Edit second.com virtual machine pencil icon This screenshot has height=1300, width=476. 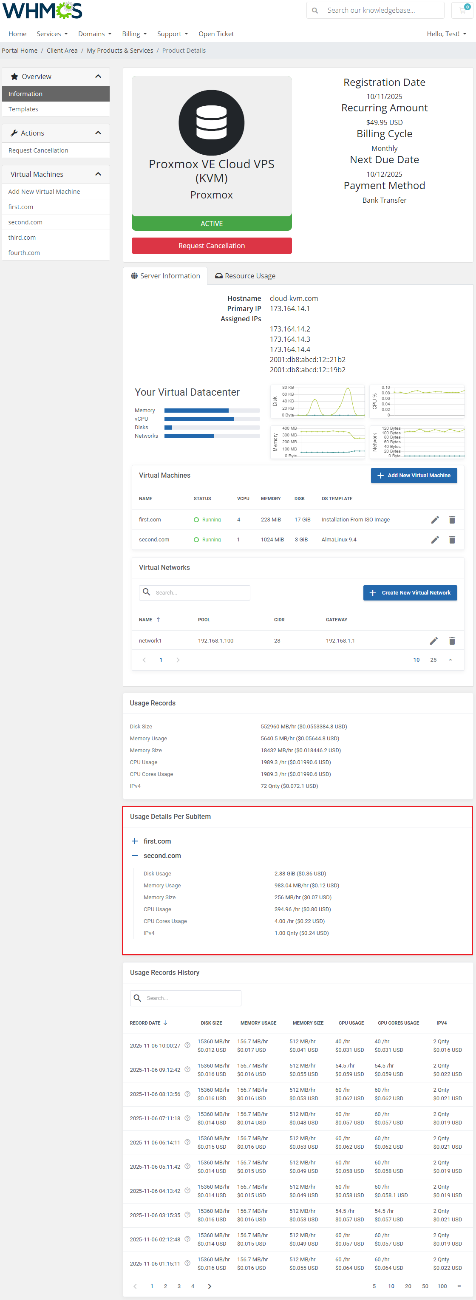coord(435,540)
